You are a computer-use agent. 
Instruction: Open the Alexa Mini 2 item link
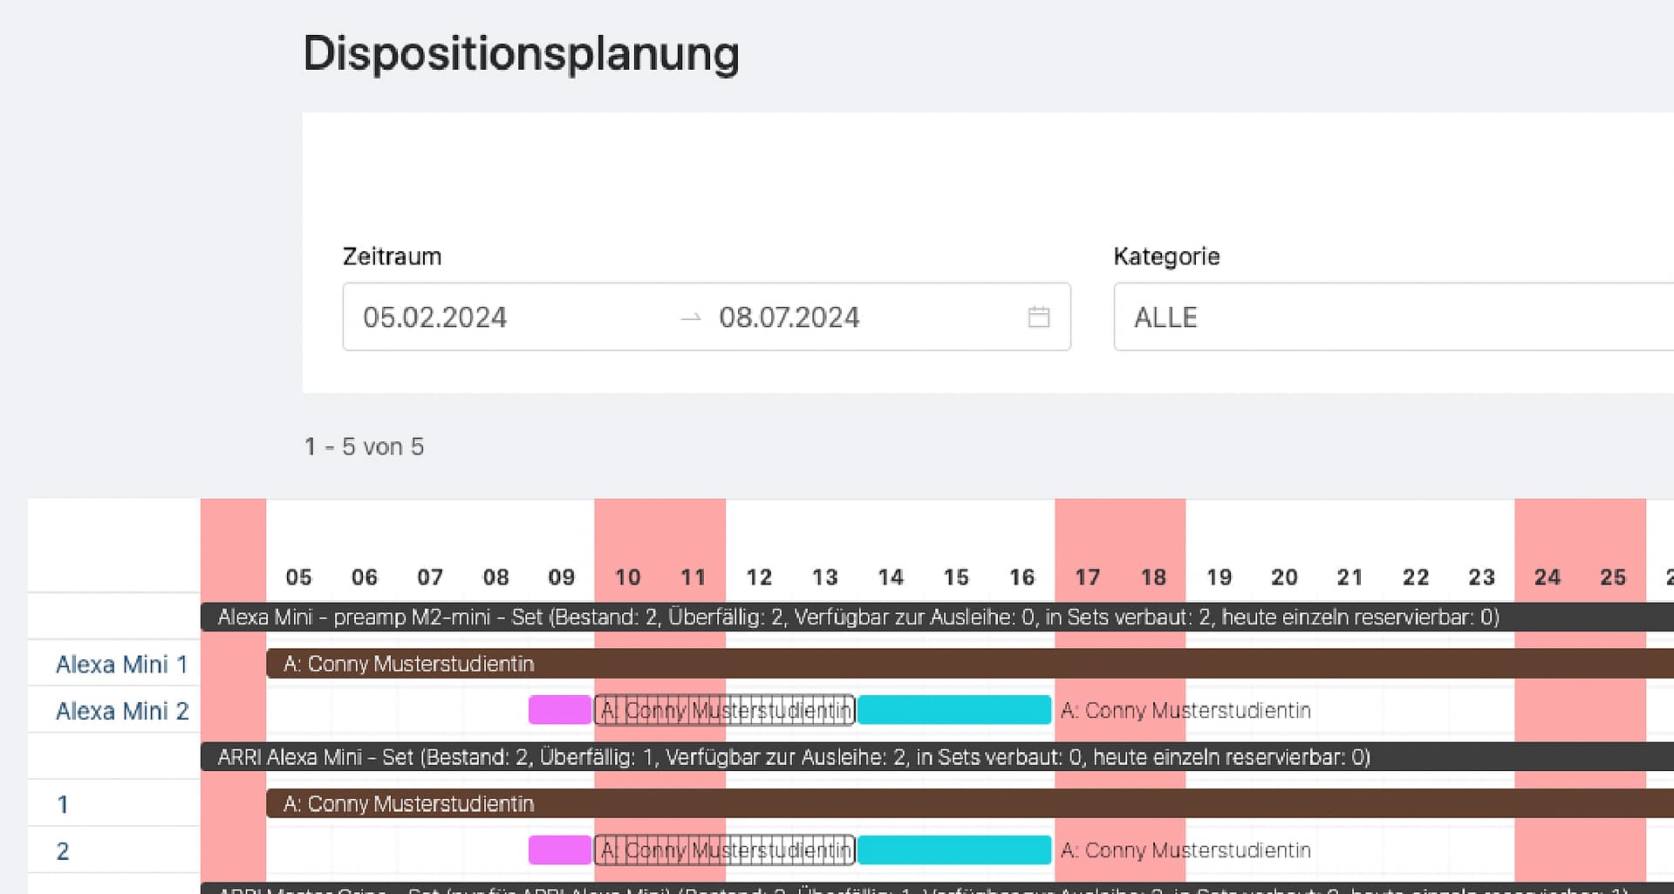click(x=122, y=711)
